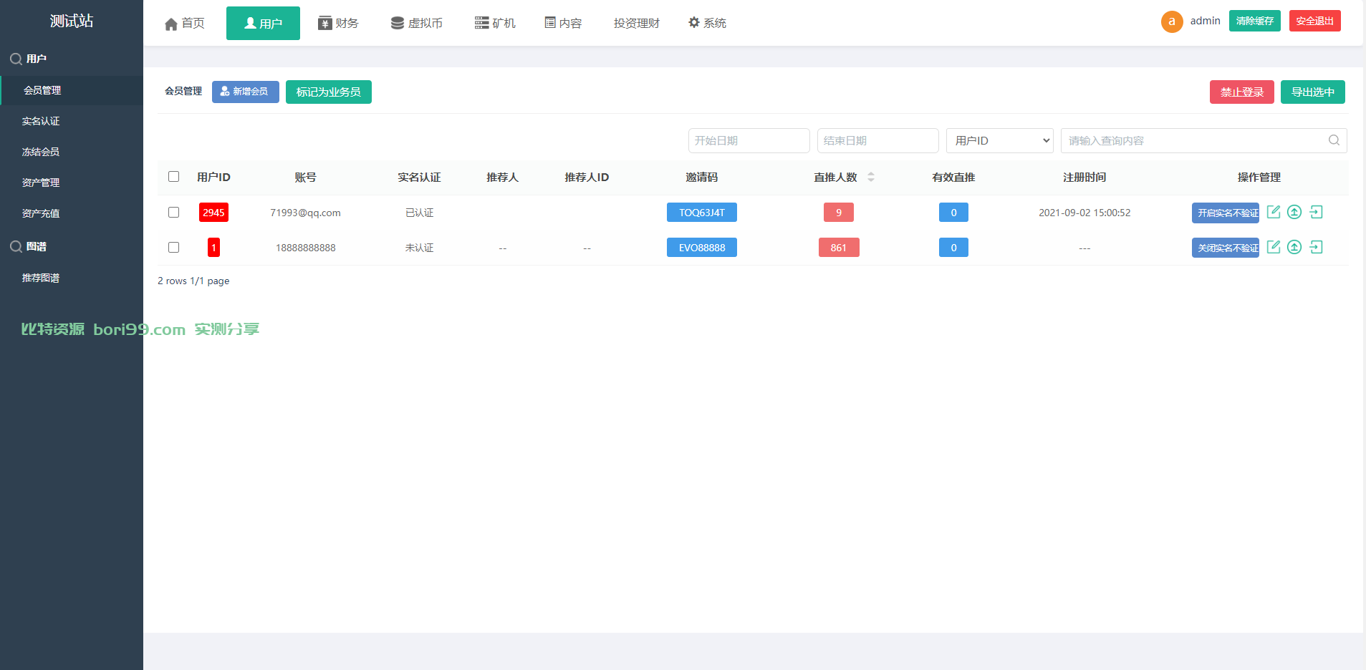Click the search magnifier icon in query box
The width and height of the screenshot is (1366, 670).
pyautogui.click(x=1334, y=140)
